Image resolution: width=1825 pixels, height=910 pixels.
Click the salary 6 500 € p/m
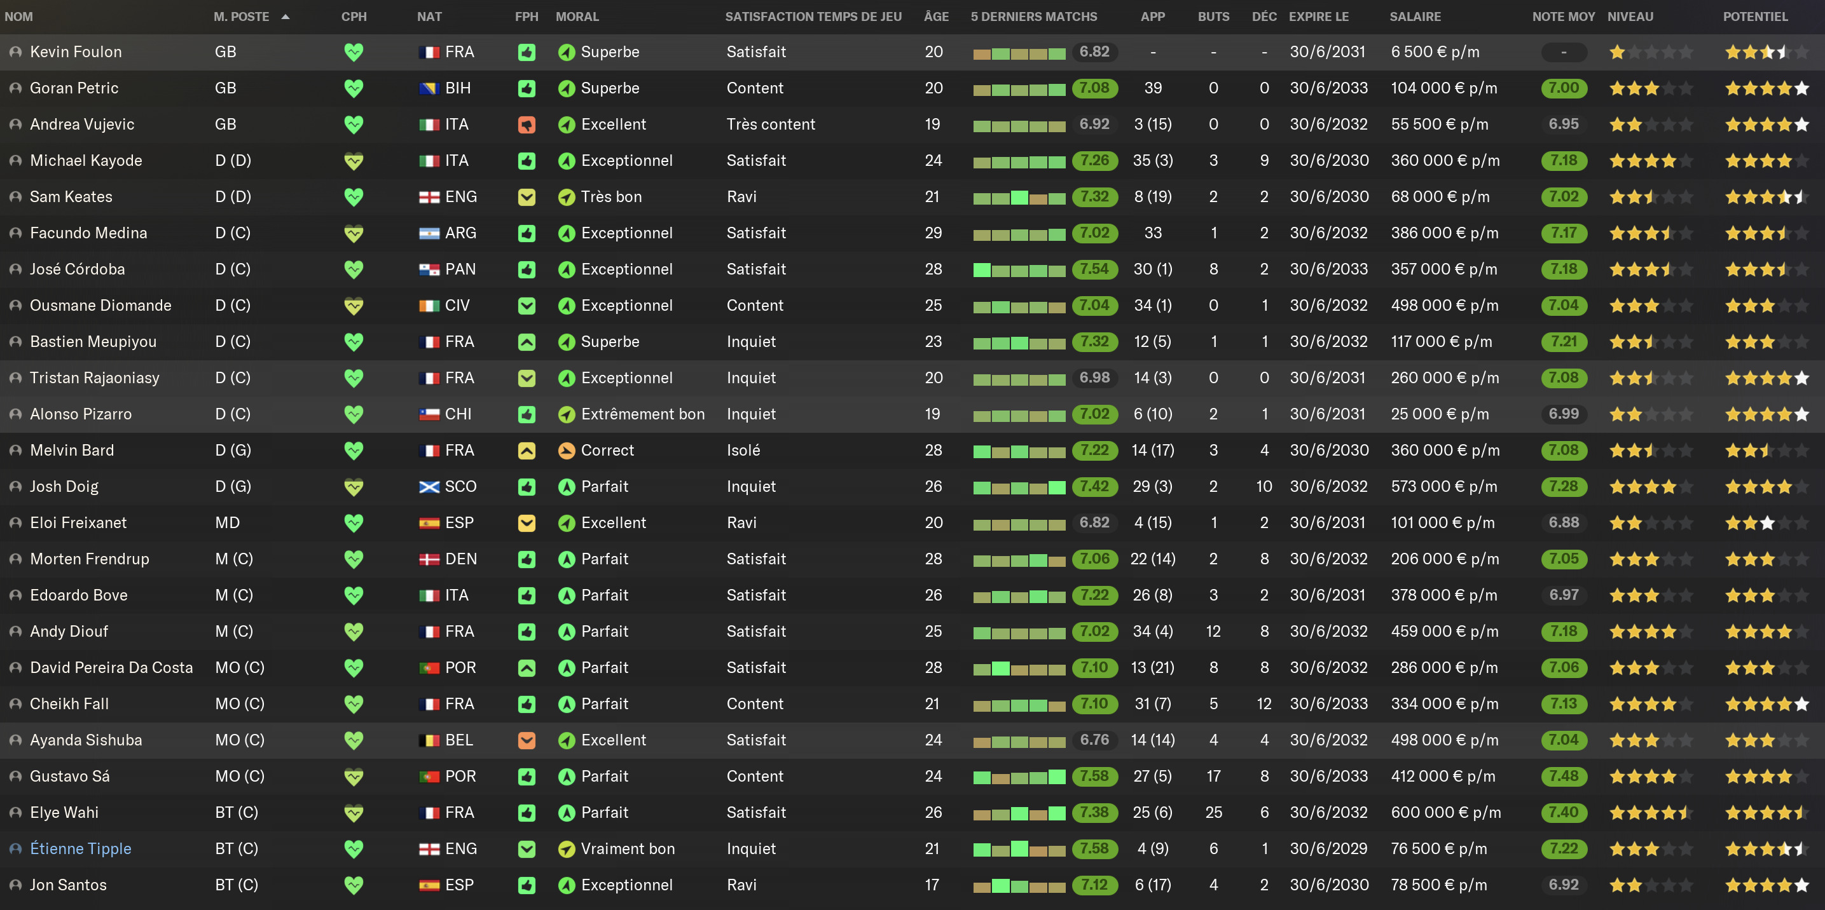pyautogui.click(x=1435, y=51)
